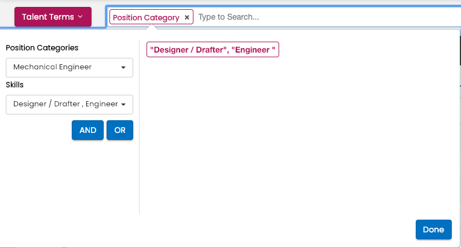Click the "Designer / Drafter" text in the term chip
This screenshot has width=461, height=248.
[188, 50]
